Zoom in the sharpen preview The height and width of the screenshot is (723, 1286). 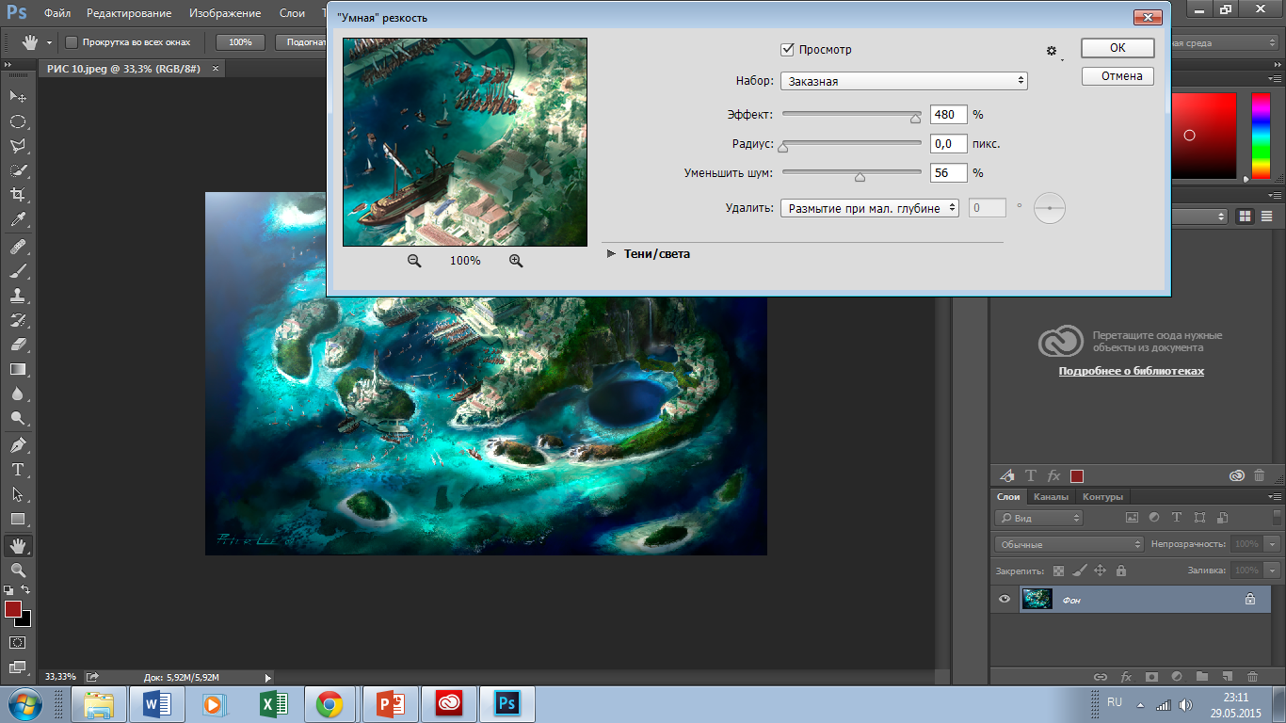pos(516,260)
